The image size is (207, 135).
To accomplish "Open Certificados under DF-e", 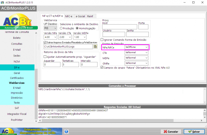I will (17, 78).
